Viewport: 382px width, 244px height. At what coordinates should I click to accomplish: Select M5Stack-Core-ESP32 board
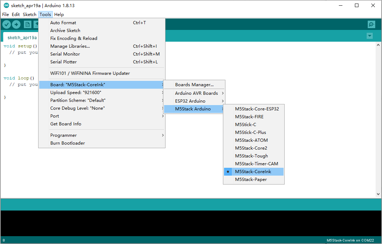click(x=254, y=109)
